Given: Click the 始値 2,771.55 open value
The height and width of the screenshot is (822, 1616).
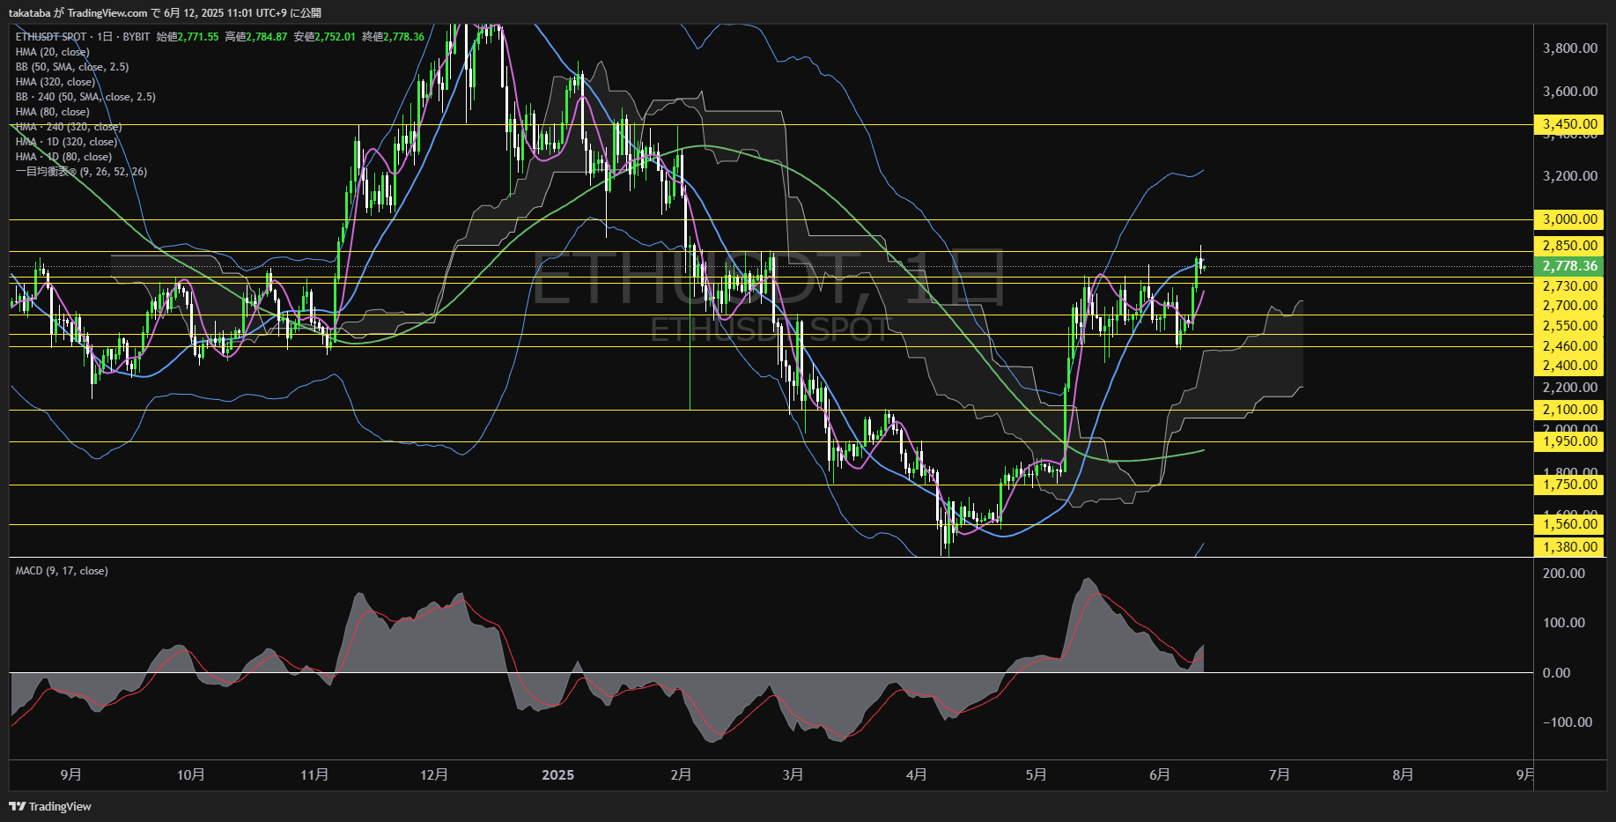Looking at the screenshot, I should coord(188,37).
